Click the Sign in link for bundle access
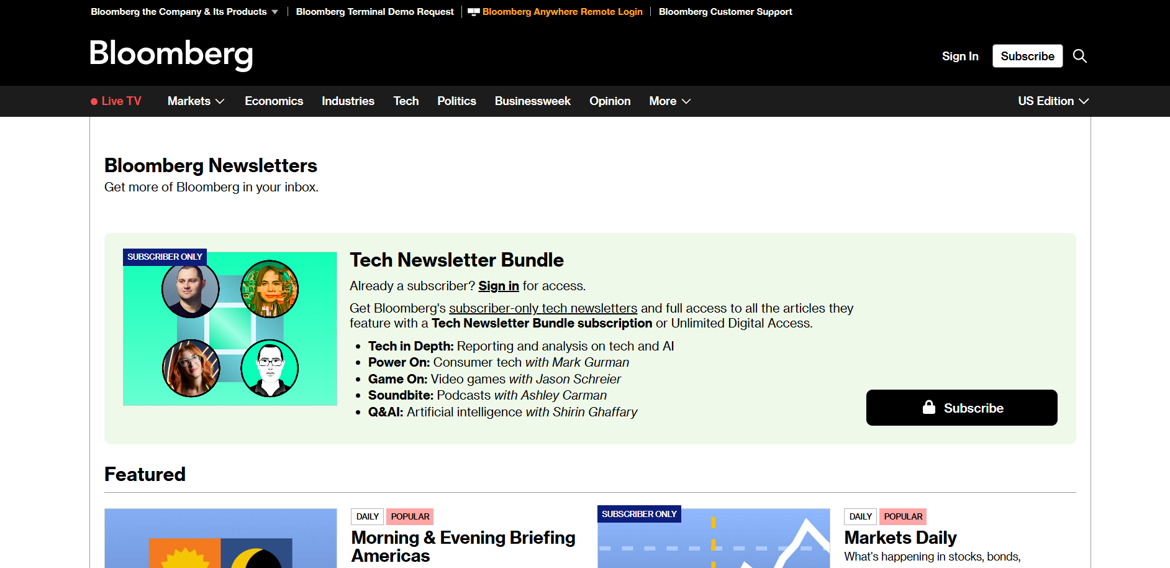 tap(499, 286)
